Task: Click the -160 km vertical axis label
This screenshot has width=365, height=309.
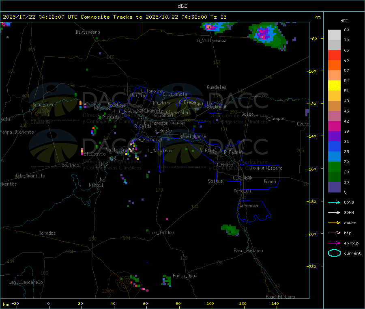Action: (x=312, y=169)
